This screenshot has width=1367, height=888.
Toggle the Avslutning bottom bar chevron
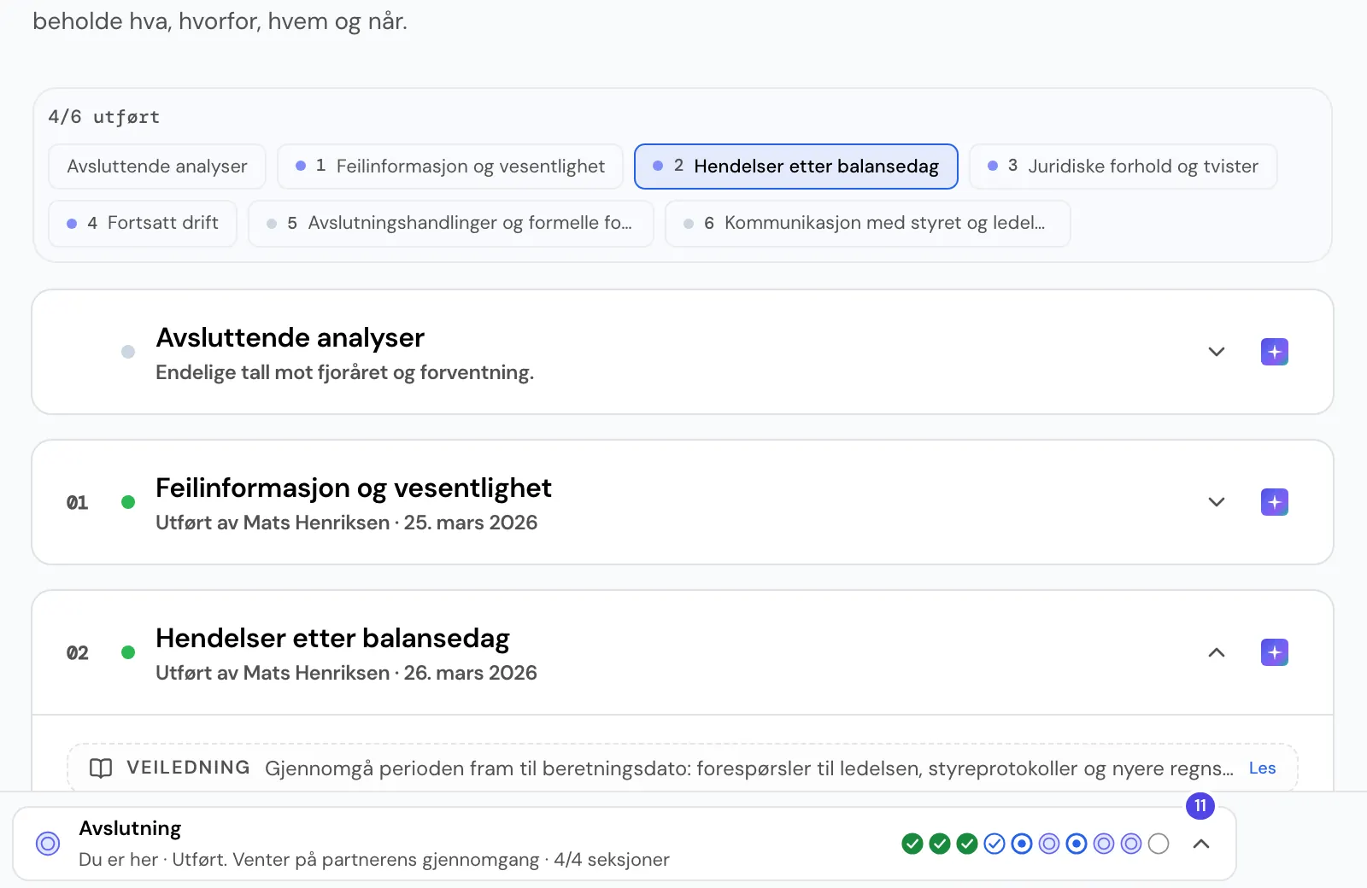pos(1201,844)
